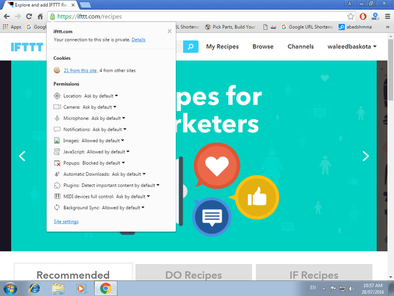Open Popups permission dropdown
Screen dimensions: 394x296
point(103,163)
